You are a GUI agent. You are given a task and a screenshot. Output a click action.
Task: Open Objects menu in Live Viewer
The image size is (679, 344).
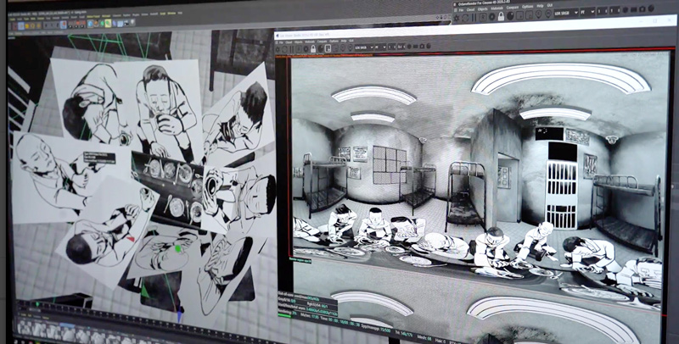point(299,42)
